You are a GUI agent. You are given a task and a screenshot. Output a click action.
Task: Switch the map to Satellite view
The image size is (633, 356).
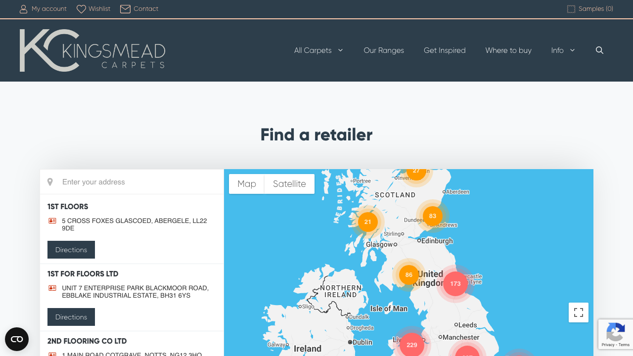pos(289,183)
